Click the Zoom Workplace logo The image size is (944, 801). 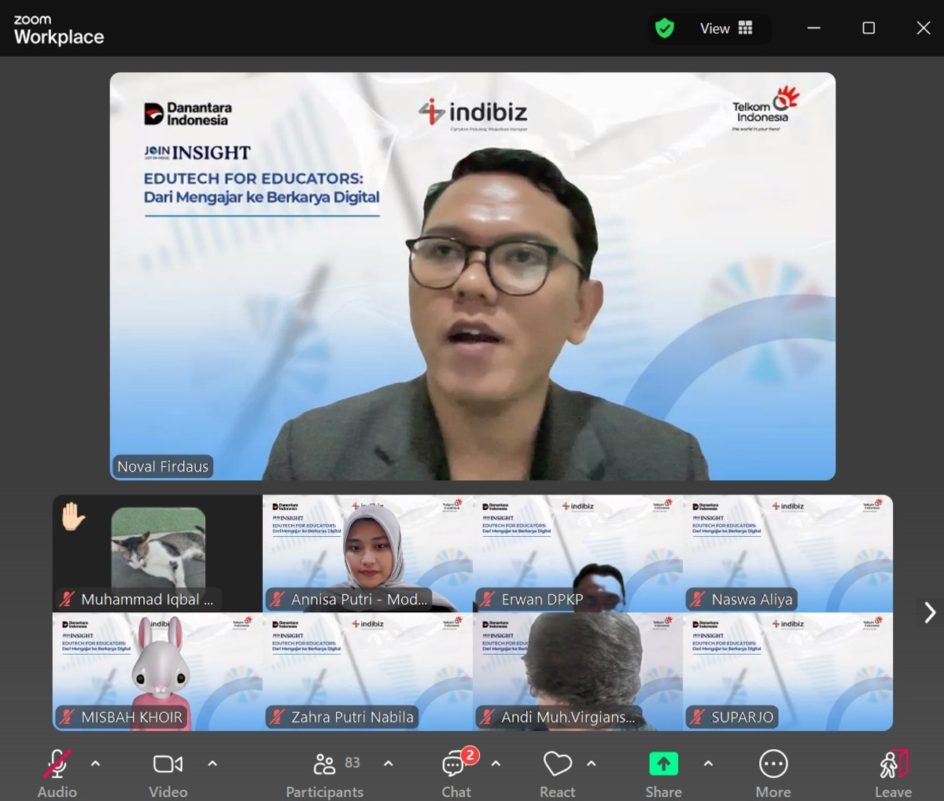pyautogui.click(x=58, y=28)
